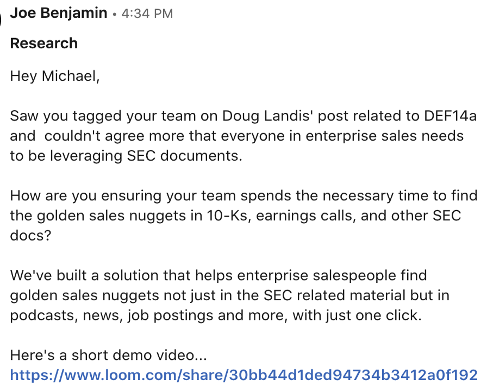The height and width of the screenshot is (386, 487).
Task: Open Joe Benjamin's profile from sender name
Action: click(58, 14)
